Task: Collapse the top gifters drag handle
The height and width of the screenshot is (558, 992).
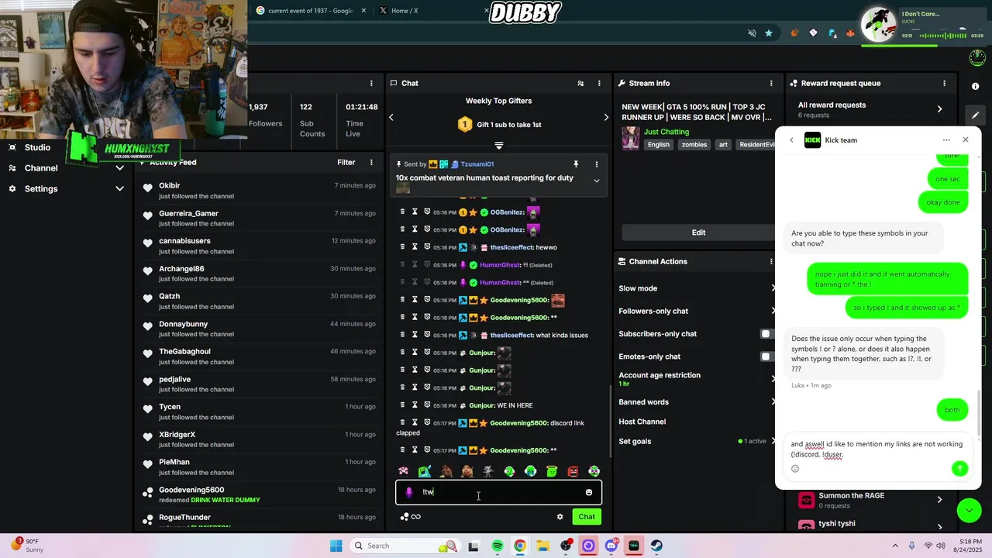Action: tap(499, 145)
